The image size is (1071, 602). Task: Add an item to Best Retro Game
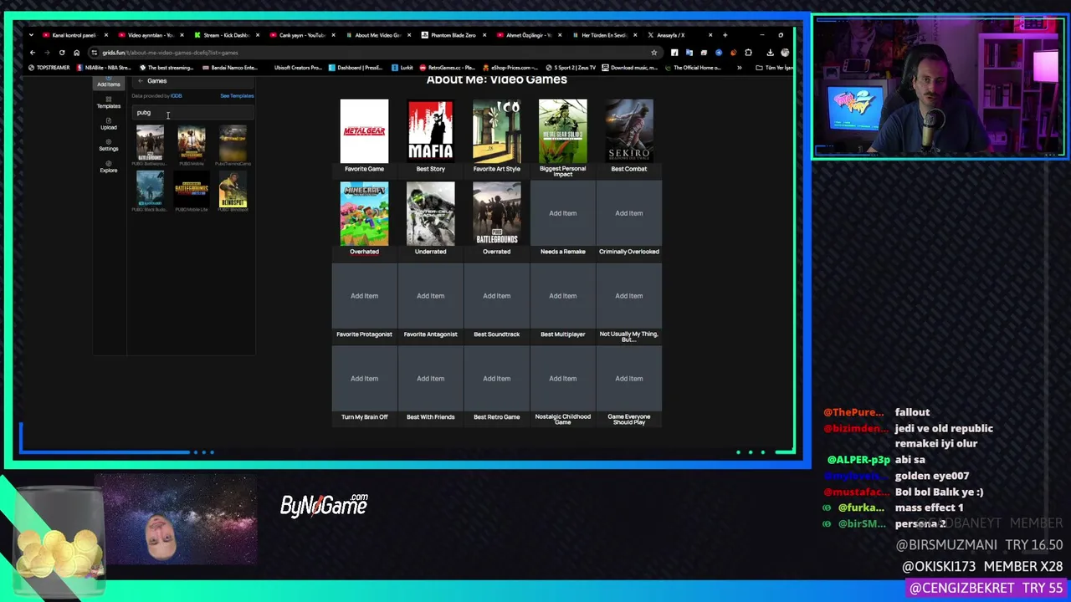click(x=496, y=379)
